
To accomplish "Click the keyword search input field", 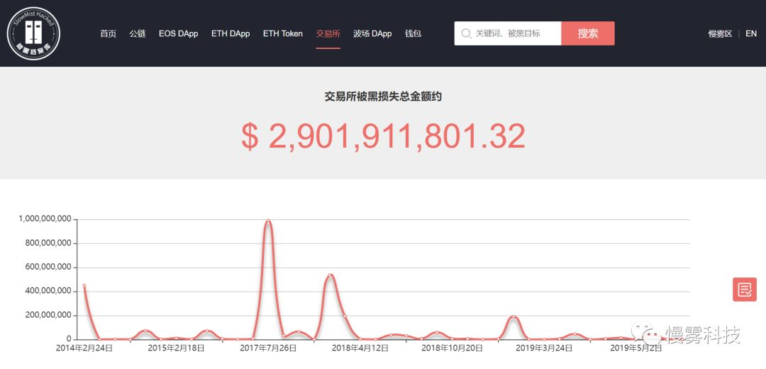I will click(516, 33).
